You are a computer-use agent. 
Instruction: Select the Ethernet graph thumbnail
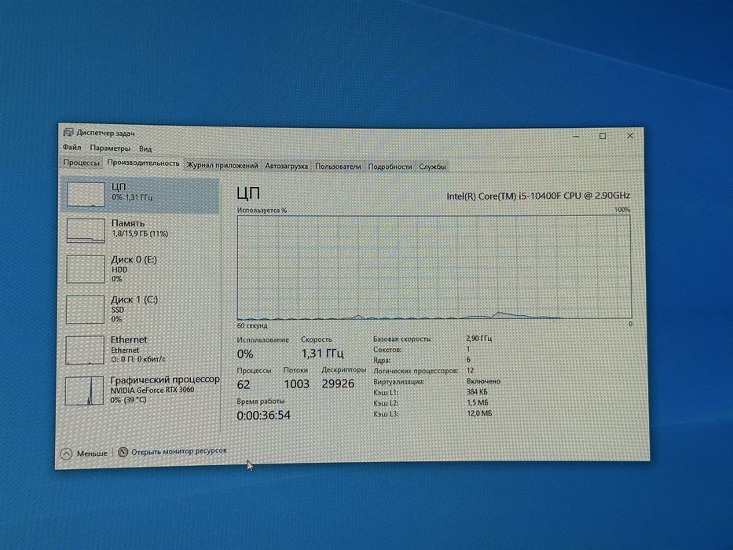coord(85,350)
